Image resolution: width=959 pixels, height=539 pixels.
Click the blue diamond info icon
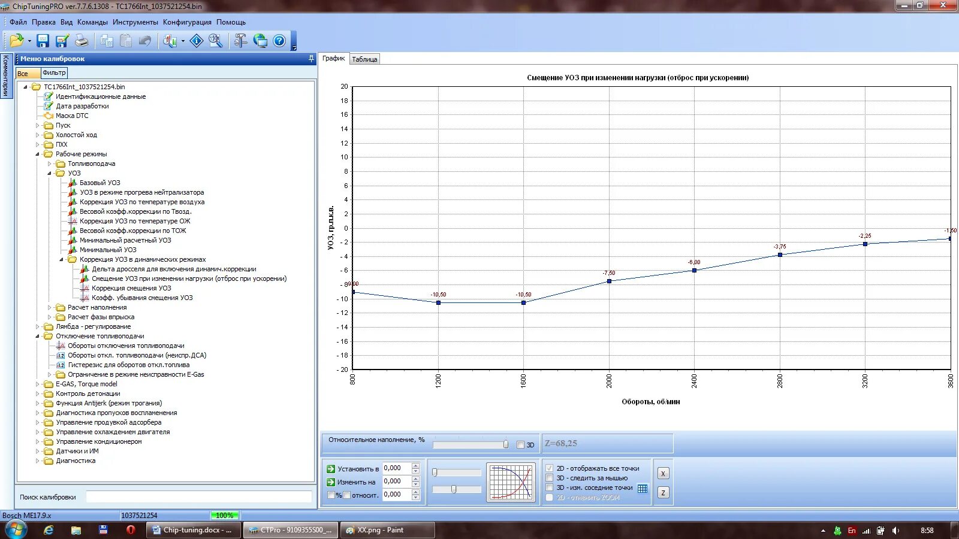[x=197, y=41]
